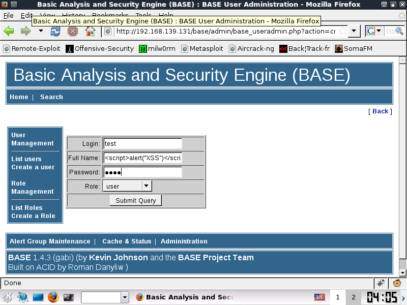Click List Roles in the sidebar
This screenshot has height=305, width=407.
pyautogui.click(x=27, y=208)
